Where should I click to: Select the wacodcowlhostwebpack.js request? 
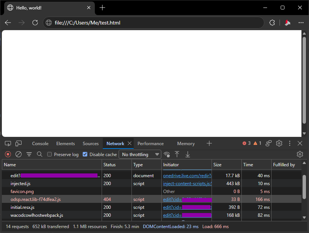(x=152, y=215)
